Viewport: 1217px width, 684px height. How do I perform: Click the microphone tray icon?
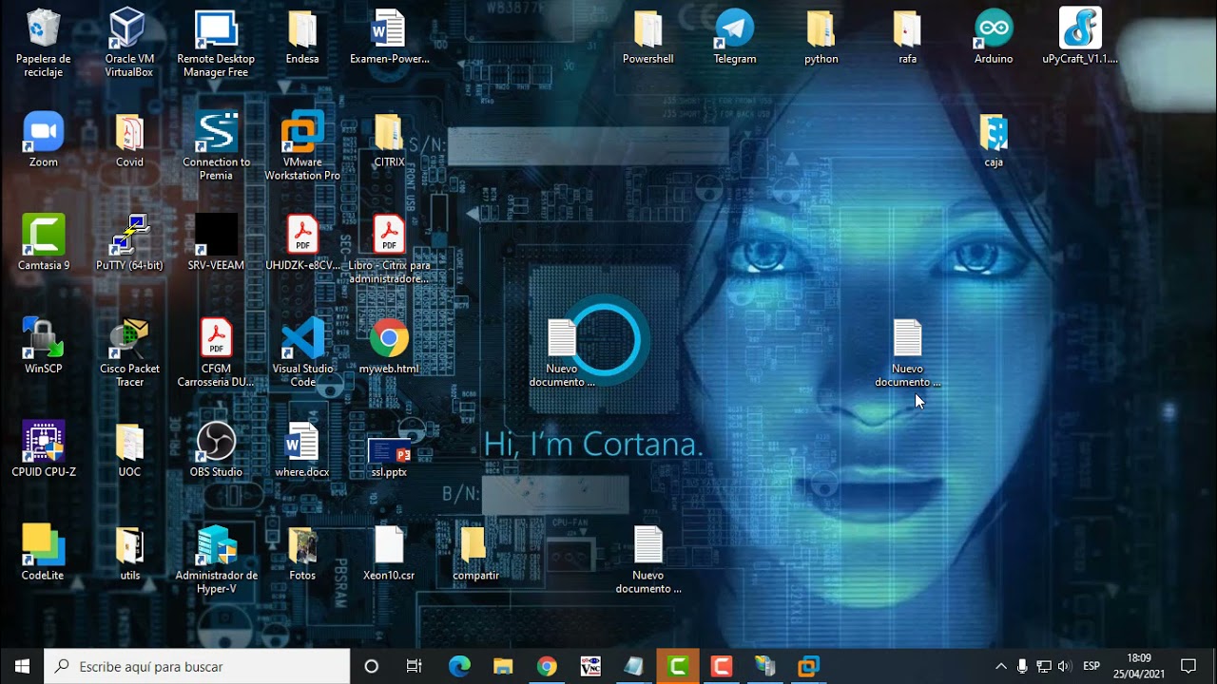(1022, 666)
